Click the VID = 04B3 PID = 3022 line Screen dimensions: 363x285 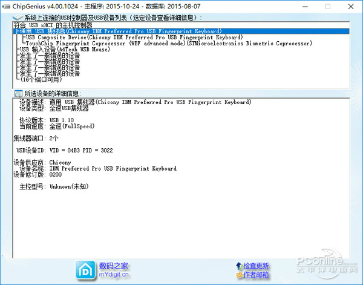[x=65, y=151]
